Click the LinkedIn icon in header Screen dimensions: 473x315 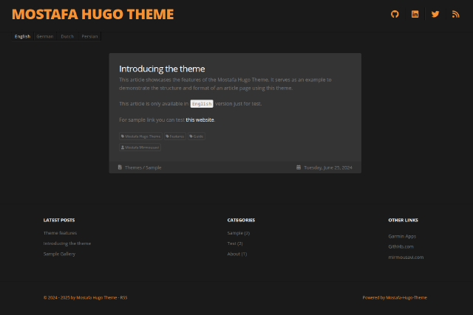tap(415, 14)
